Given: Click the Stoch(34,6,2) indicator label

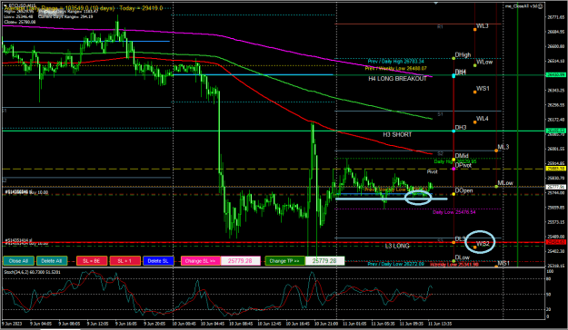Looking at the screenshot, I should point(32,272).
